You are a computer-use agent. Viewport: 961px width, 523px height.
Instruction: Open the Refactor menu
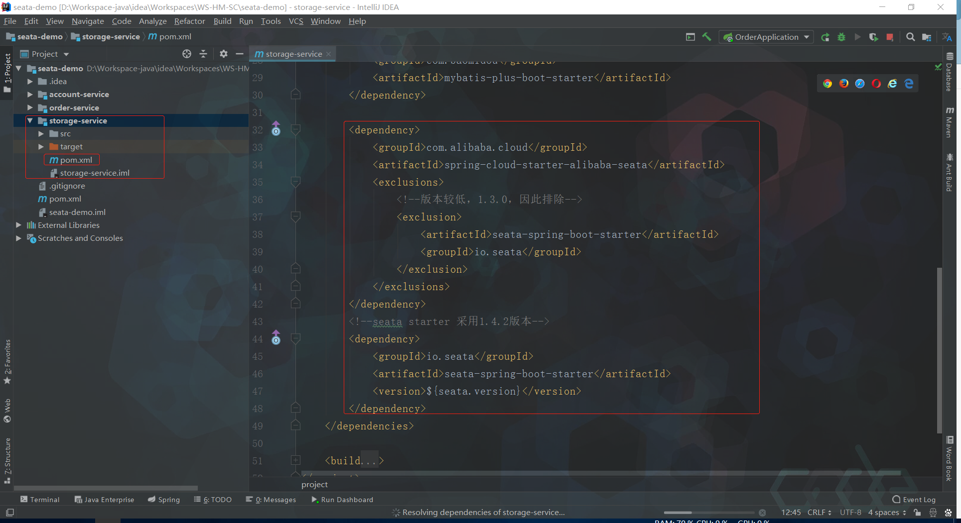coord(189,21)
